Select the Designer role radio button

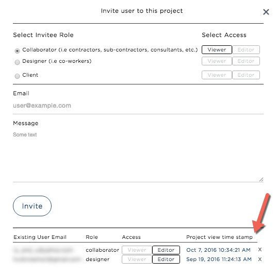click(17, 62)
